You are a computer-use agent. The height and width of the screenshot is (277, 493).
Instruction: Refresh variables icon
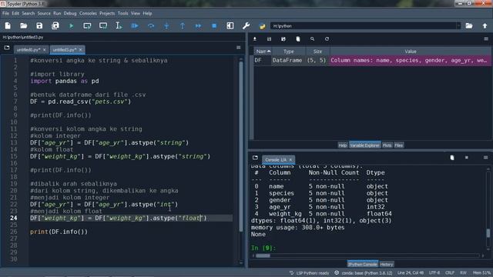pyautogui.click(x=327, y=39)
